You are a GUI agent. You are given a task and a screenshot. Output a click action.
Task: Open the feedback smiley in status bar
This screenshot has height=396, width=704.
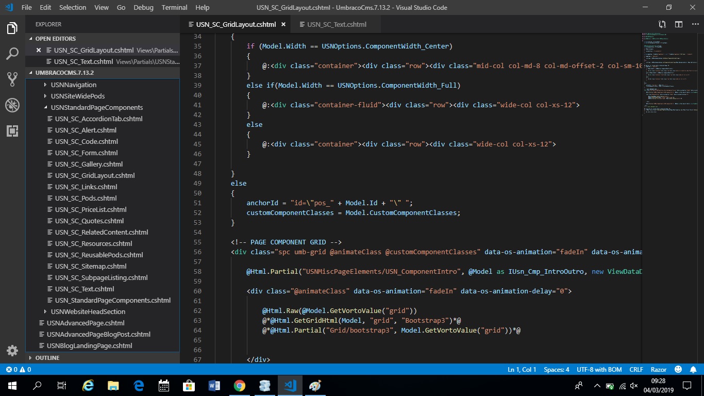[678, 370]
